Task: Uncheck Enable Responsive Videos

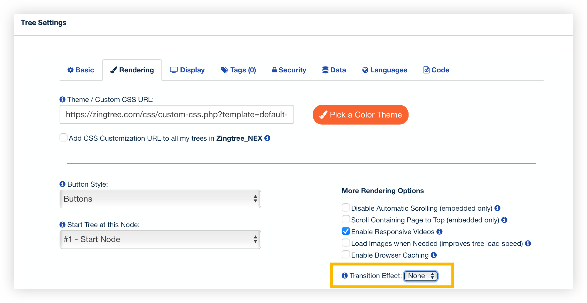Action: point(346,231)
